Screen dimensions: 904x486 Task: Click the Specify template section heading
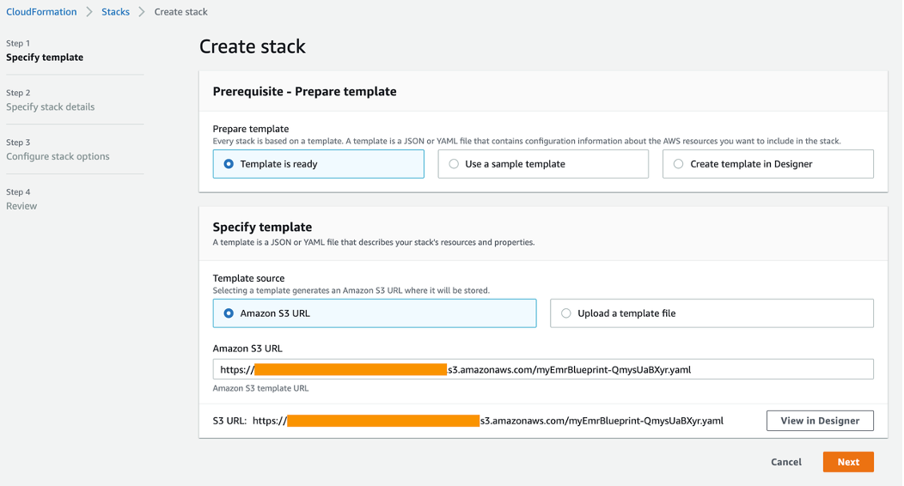pos(262,227)
